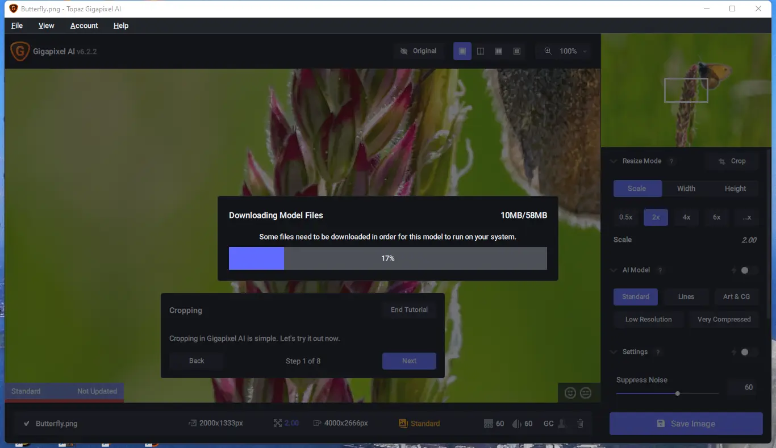Click the Butterfly.png file name
Viewport: 776px width, 448px height.
[56, 424]
